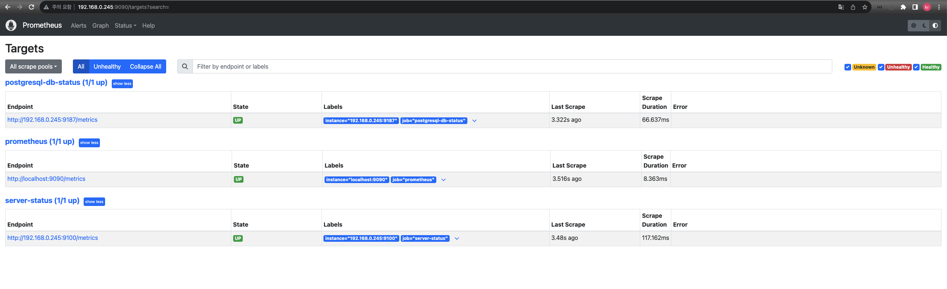Open the Help page
Screen dimensions: 947x289
click(x=148, y=25)
